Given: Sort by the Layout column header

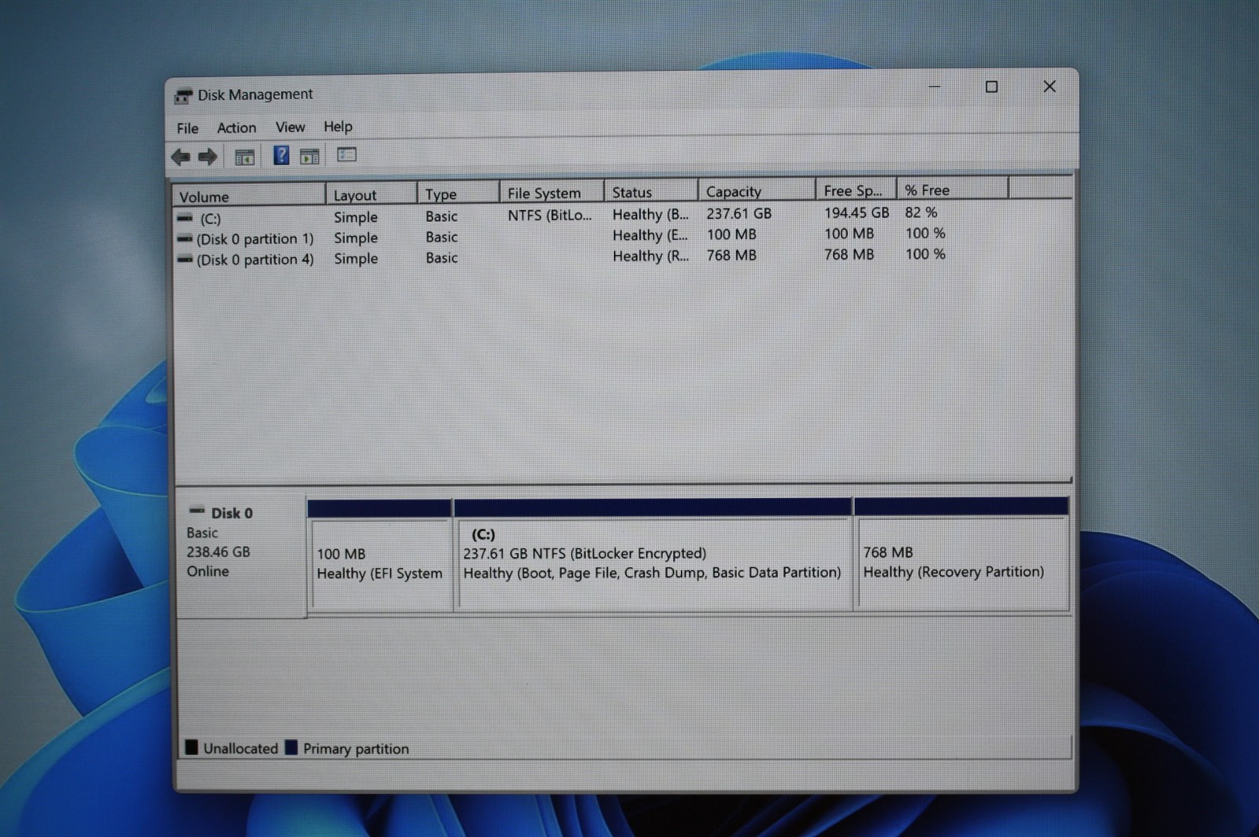Looking at the screenshot, I should coord(371,194).
